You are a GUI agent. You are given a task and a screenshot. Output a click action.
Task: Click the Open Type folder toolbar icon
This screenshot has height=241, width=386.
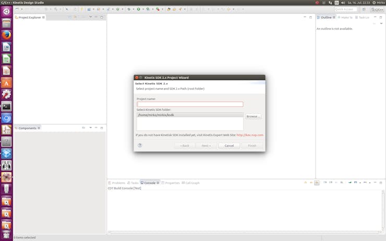click(x=168, y=9)
